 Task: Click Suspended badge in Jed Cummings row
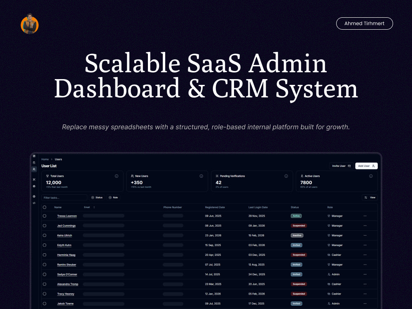point(299,226)
